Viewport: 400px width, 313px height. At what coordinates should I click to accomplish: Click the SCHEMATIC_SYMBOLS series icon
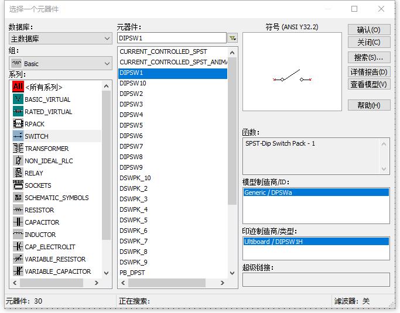[x=18, y=197]
